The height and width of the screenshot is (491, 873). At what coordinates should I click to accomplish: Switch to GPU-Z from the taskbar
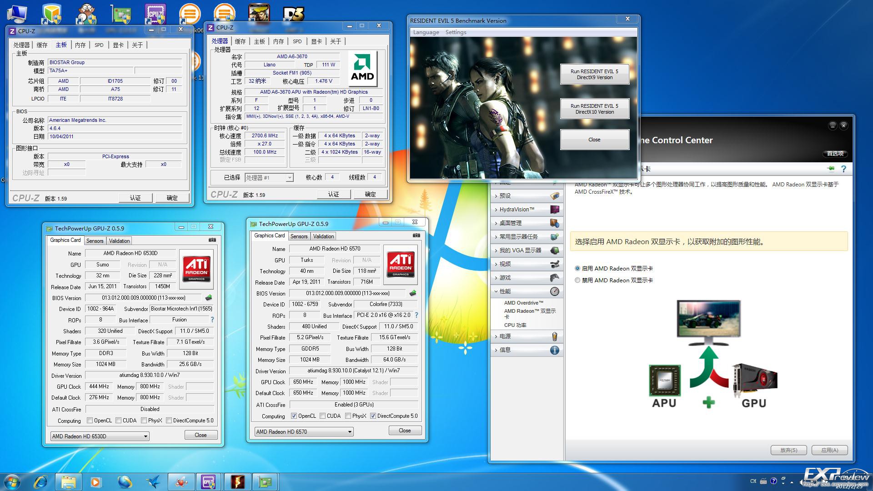pos(266,481)
